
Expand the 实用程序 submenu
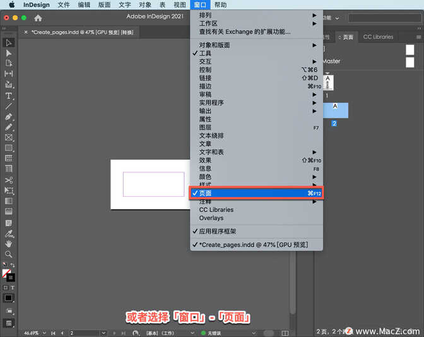coord(257,103)
